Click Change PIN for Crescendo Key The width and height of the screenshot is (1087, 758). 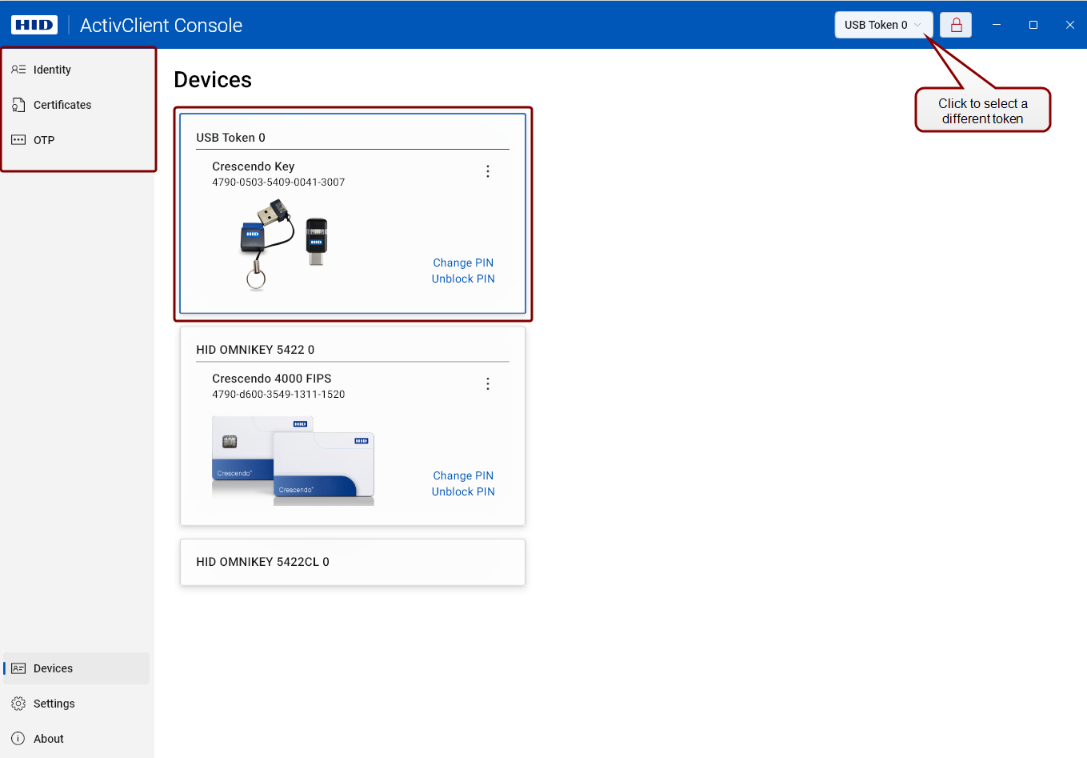pyautogui.click(x=463, y=263)
